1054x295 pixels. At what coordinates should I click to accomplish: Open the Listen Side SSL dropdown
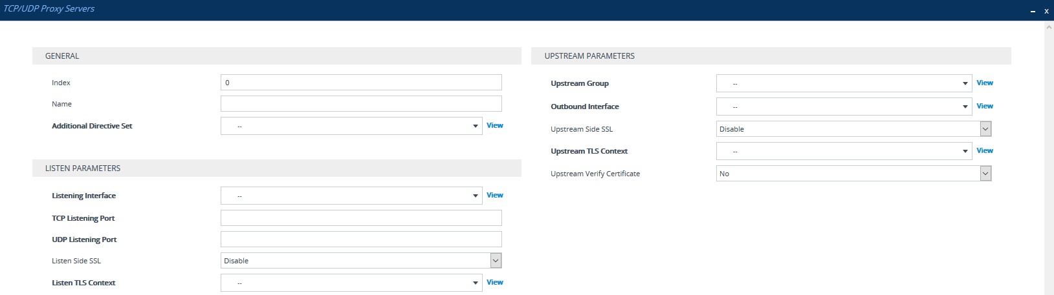point(360,261)
